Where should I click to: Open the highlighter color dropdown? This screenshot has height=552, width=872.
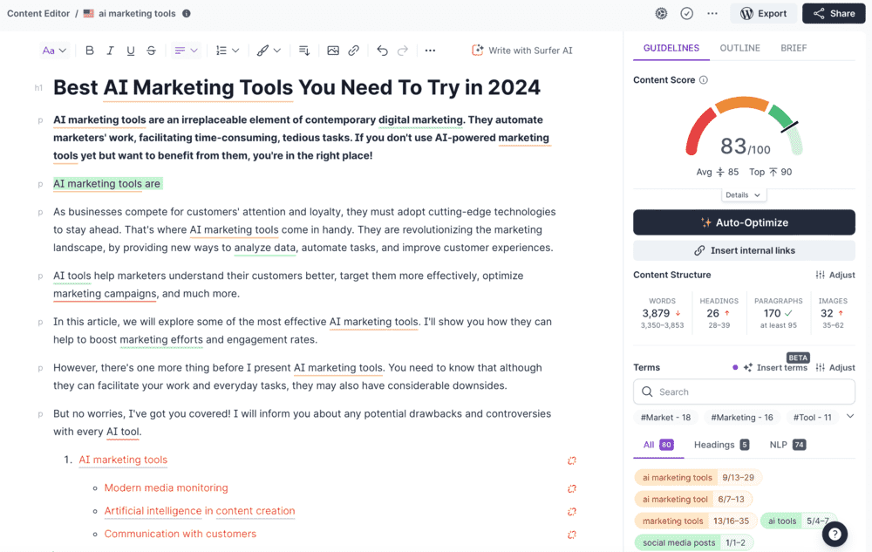pos(269,51)
